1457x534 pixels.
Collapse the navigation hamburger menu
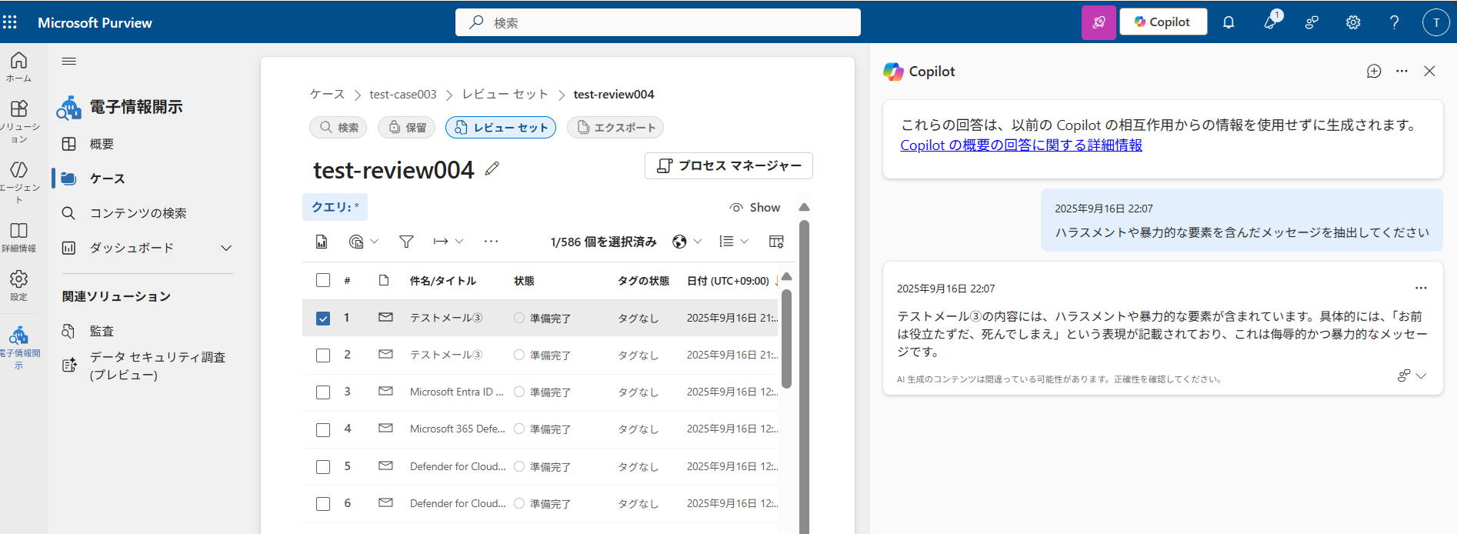(x=69, y=61)
